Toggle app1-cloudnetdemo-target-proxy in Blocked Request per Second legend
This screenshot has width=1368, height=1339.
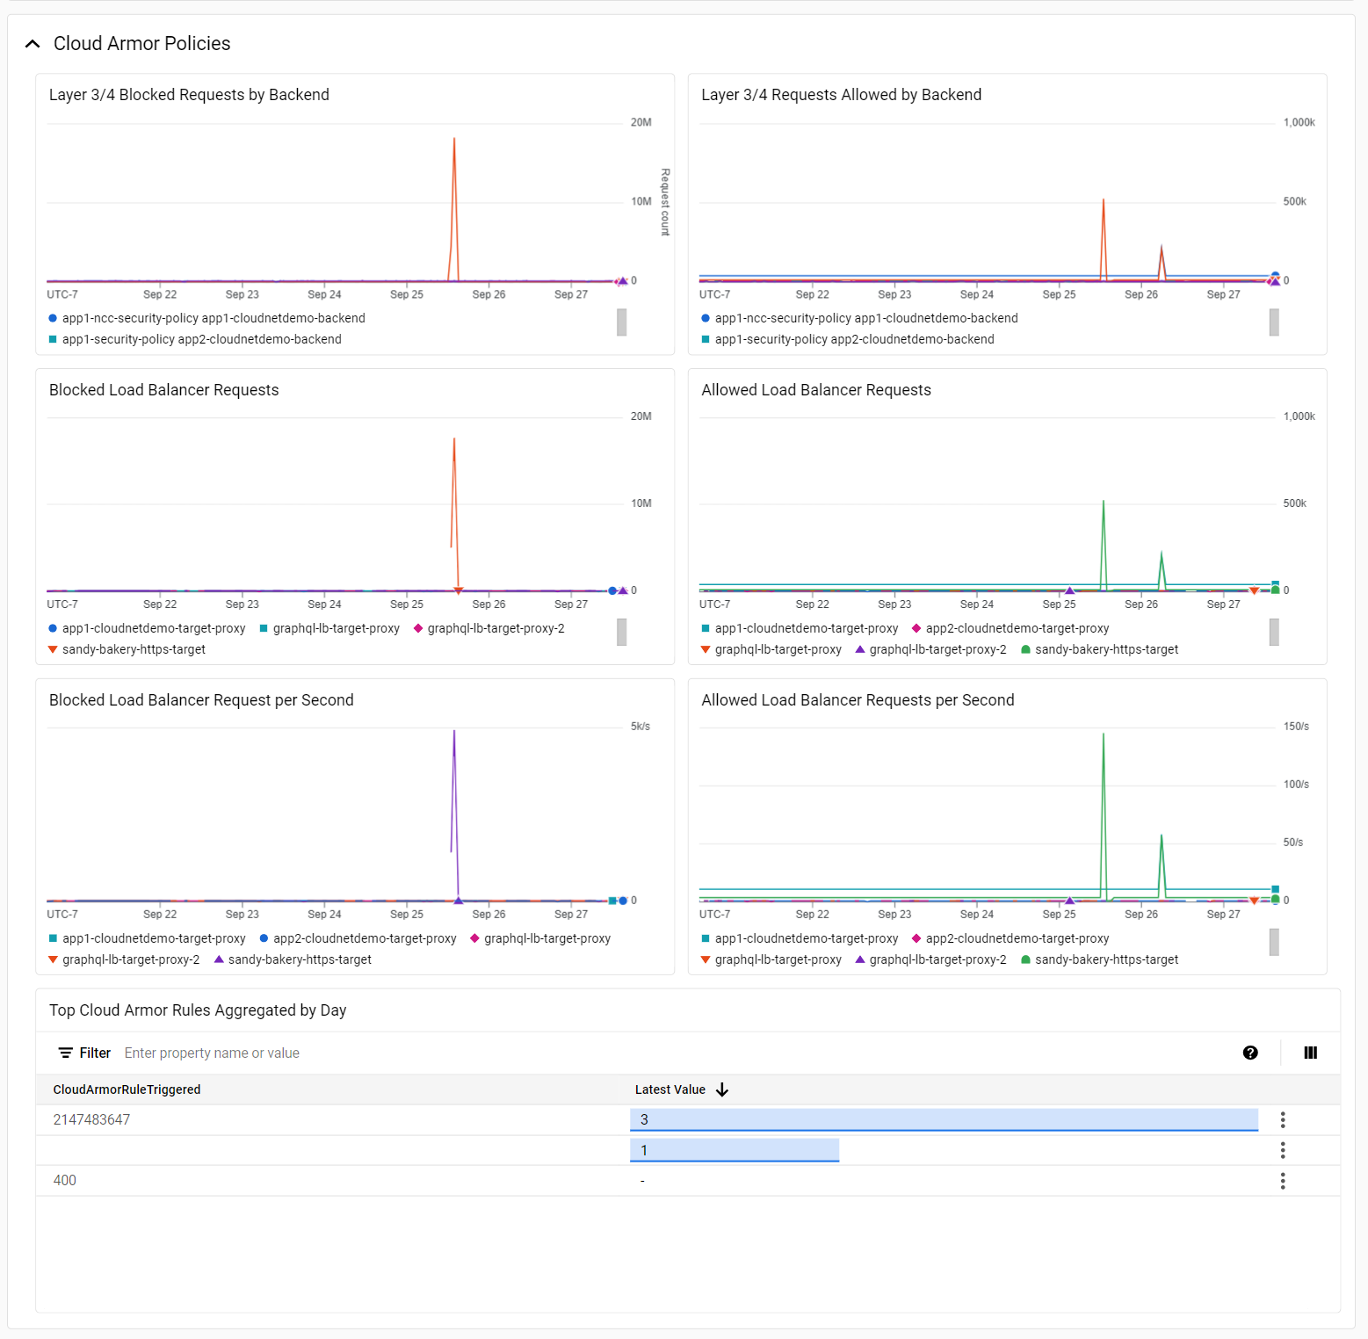(148, 938)
